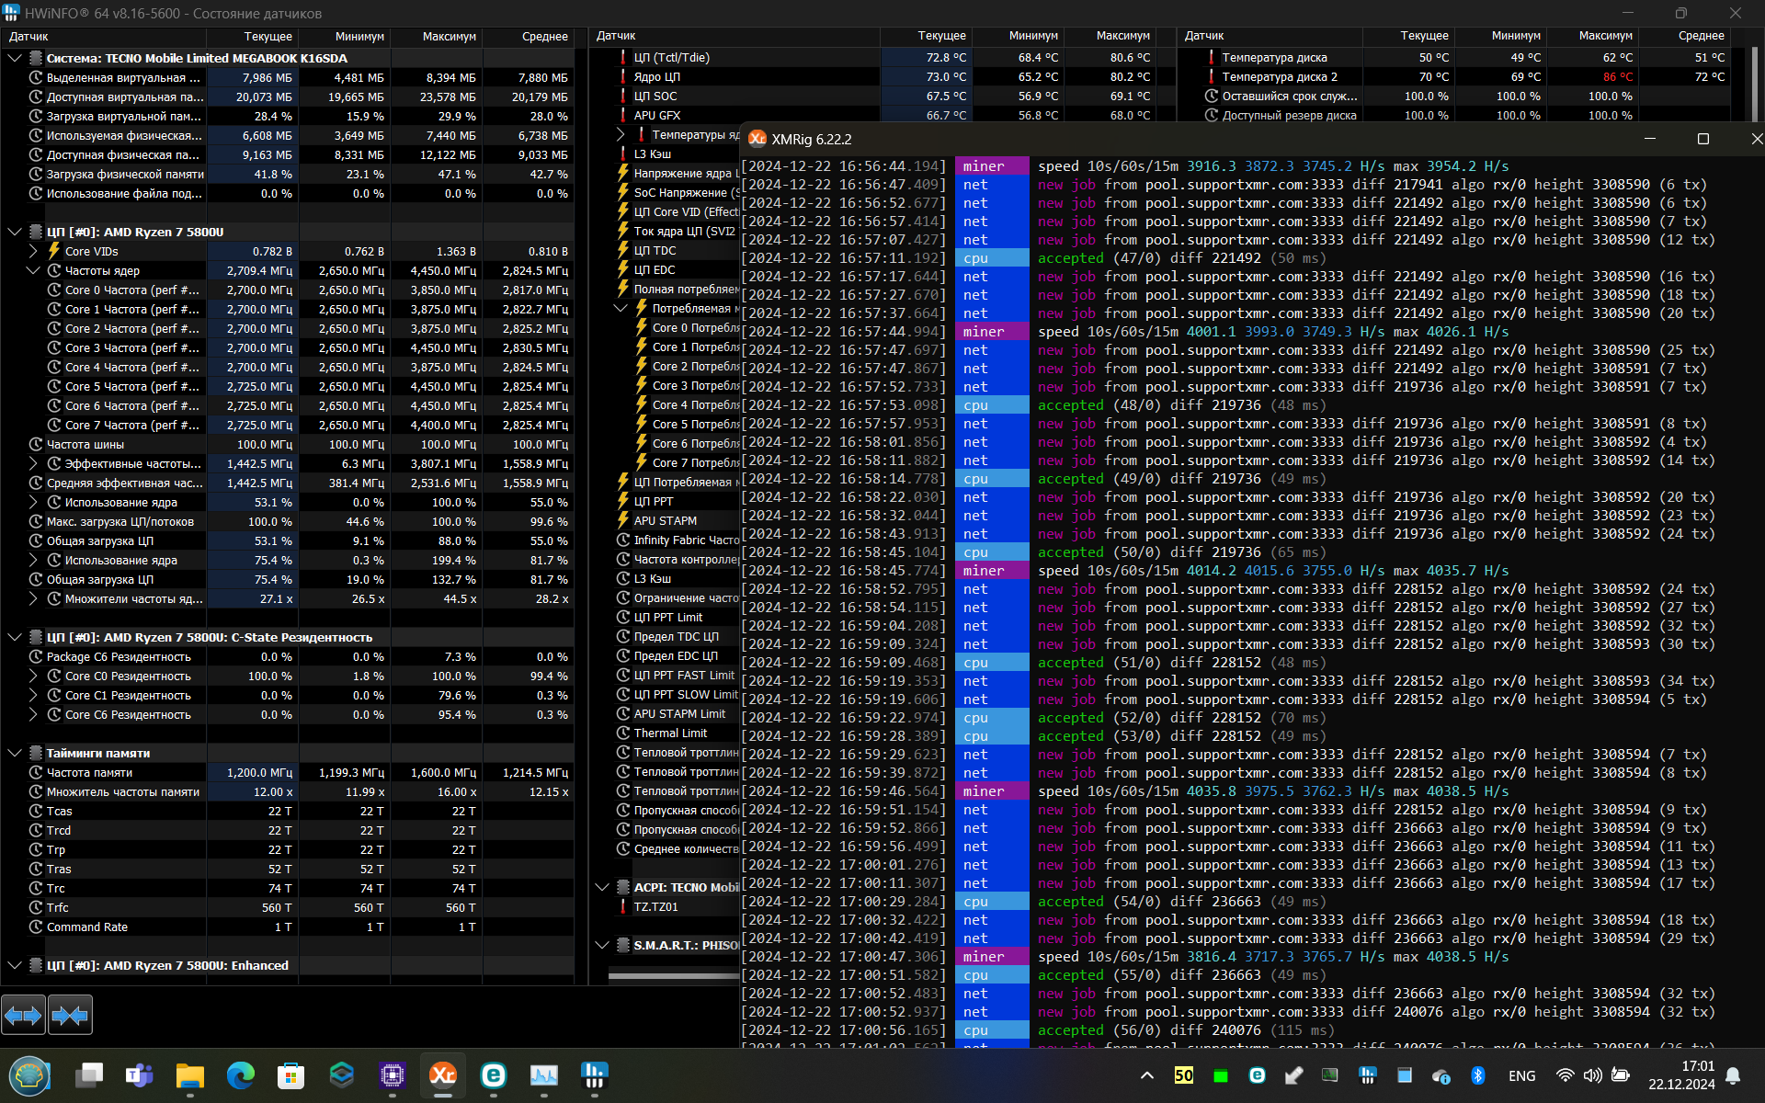Image resolution: width=1765 pixels, height=1103 pixels.
Task: Click the HWiNFO temperature tray icon showing 50
Action: tap(1183, 1075)
